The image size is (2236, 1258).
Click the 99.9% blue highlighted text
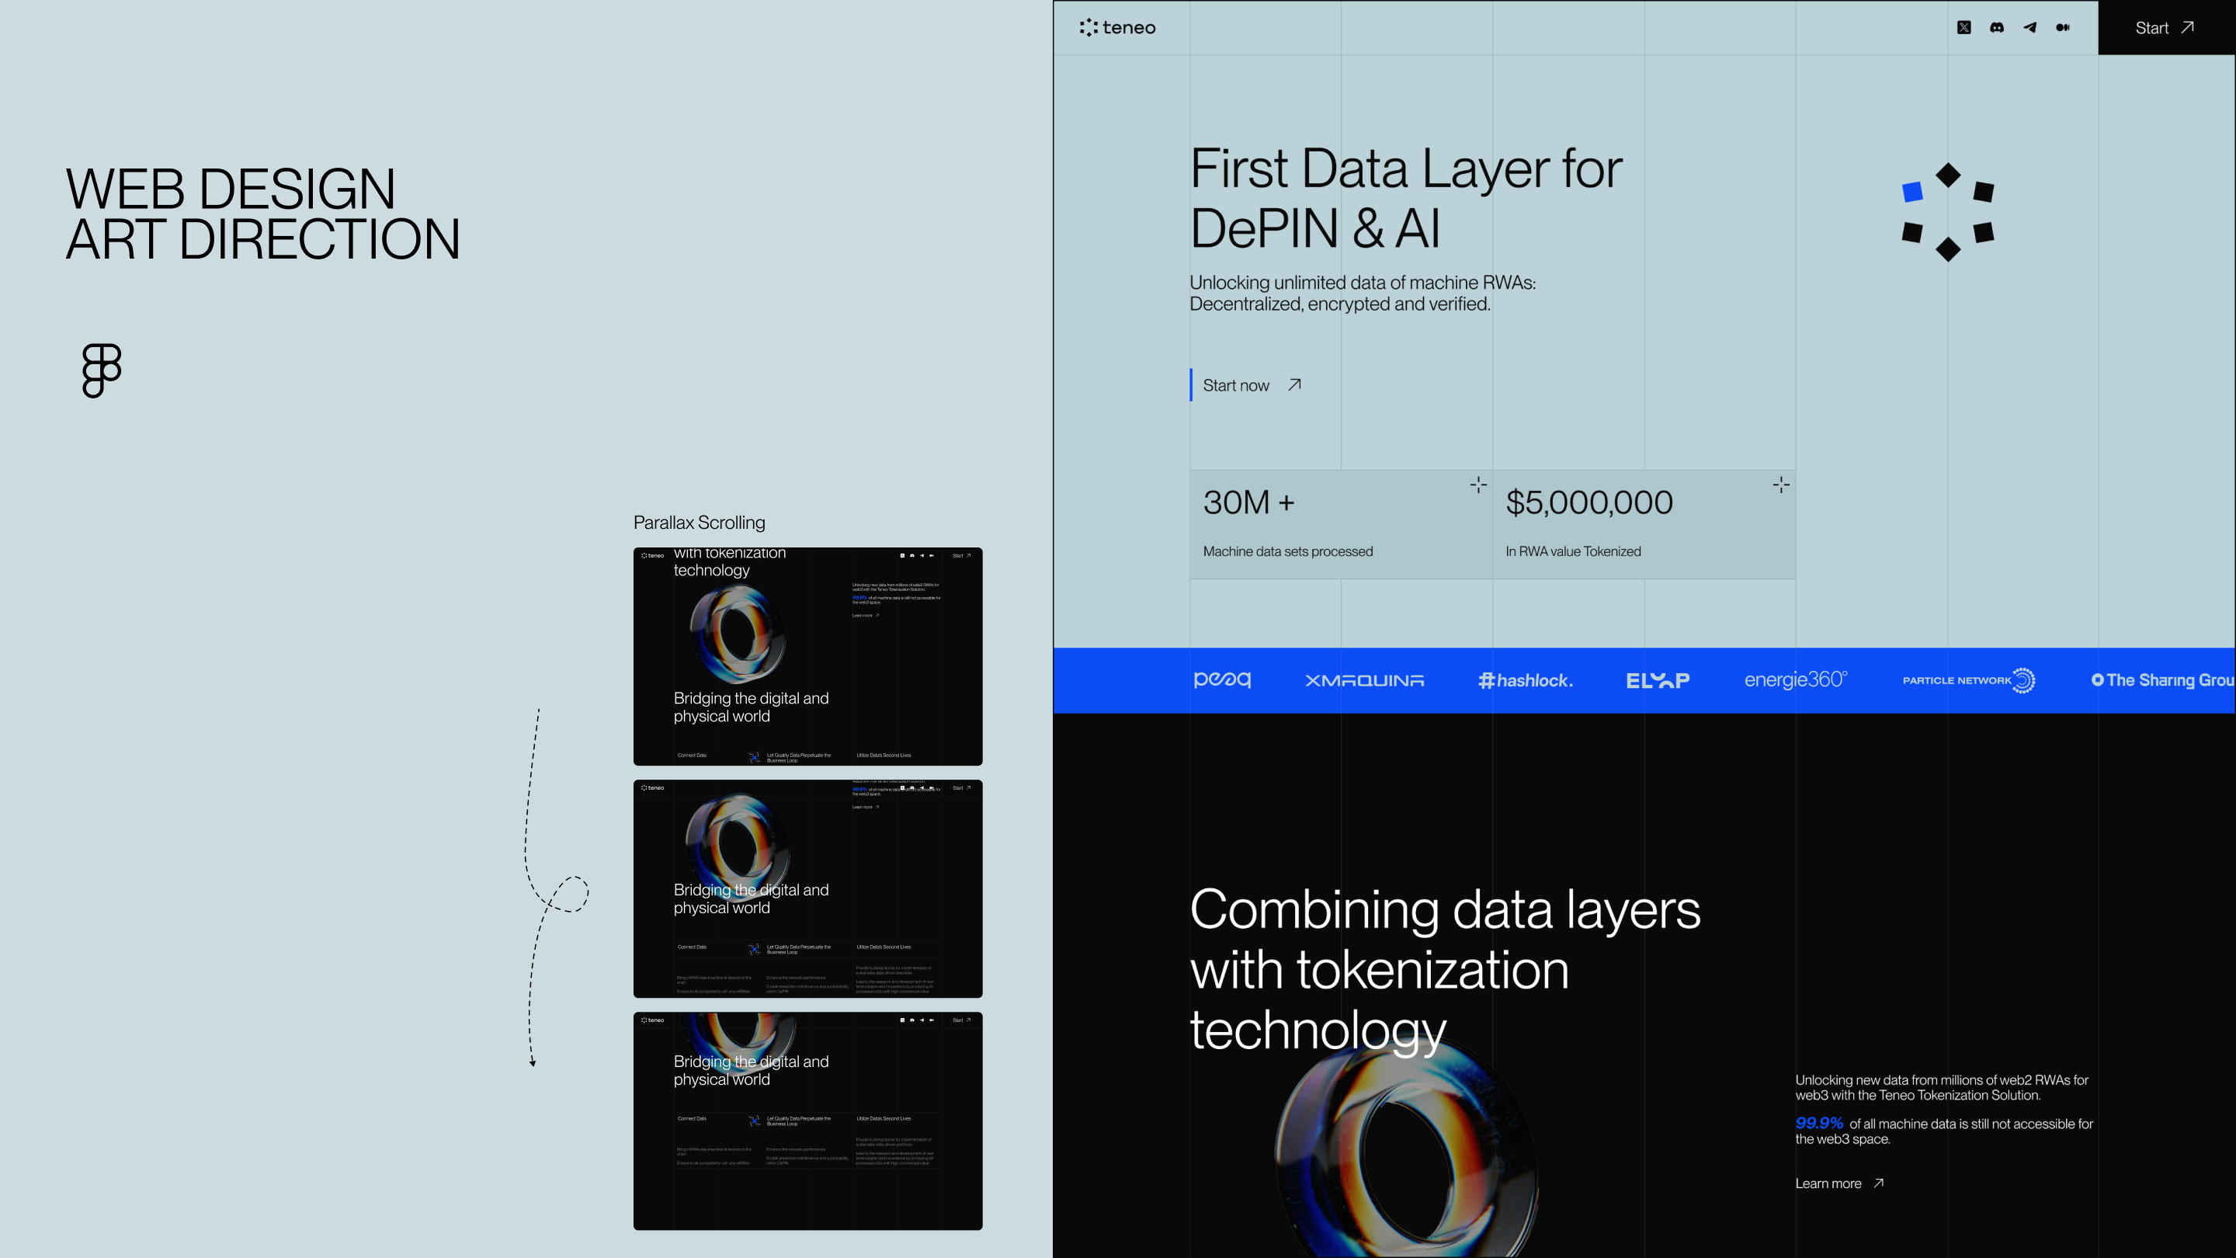[1818, 1123]
